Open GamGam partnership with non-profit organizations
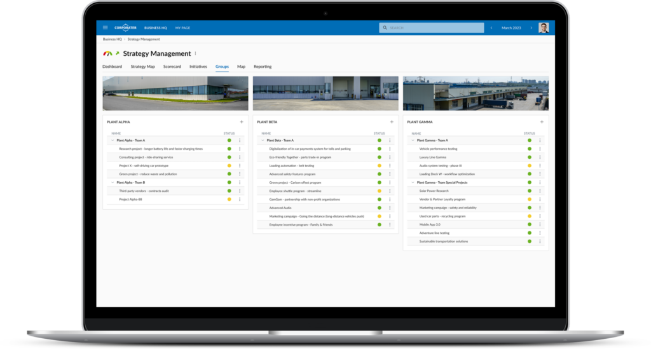Viewport: 651px width, 349px height. coord(325,199)
